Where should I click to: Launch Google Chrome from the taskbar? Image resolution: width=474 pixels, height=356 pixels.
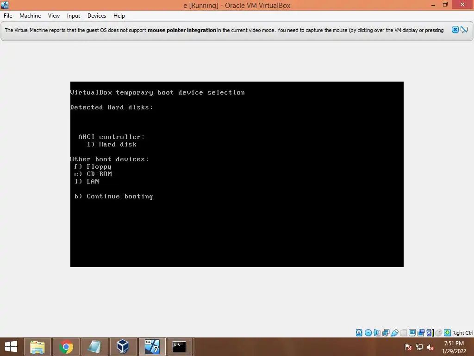tap(66, 347)
